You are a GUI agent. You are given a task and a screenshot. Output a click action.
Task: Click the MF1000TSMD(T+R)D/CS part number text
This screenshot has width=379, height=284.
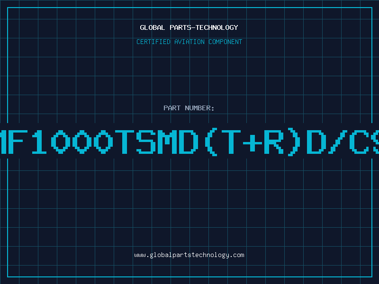[x=189, y=142]
